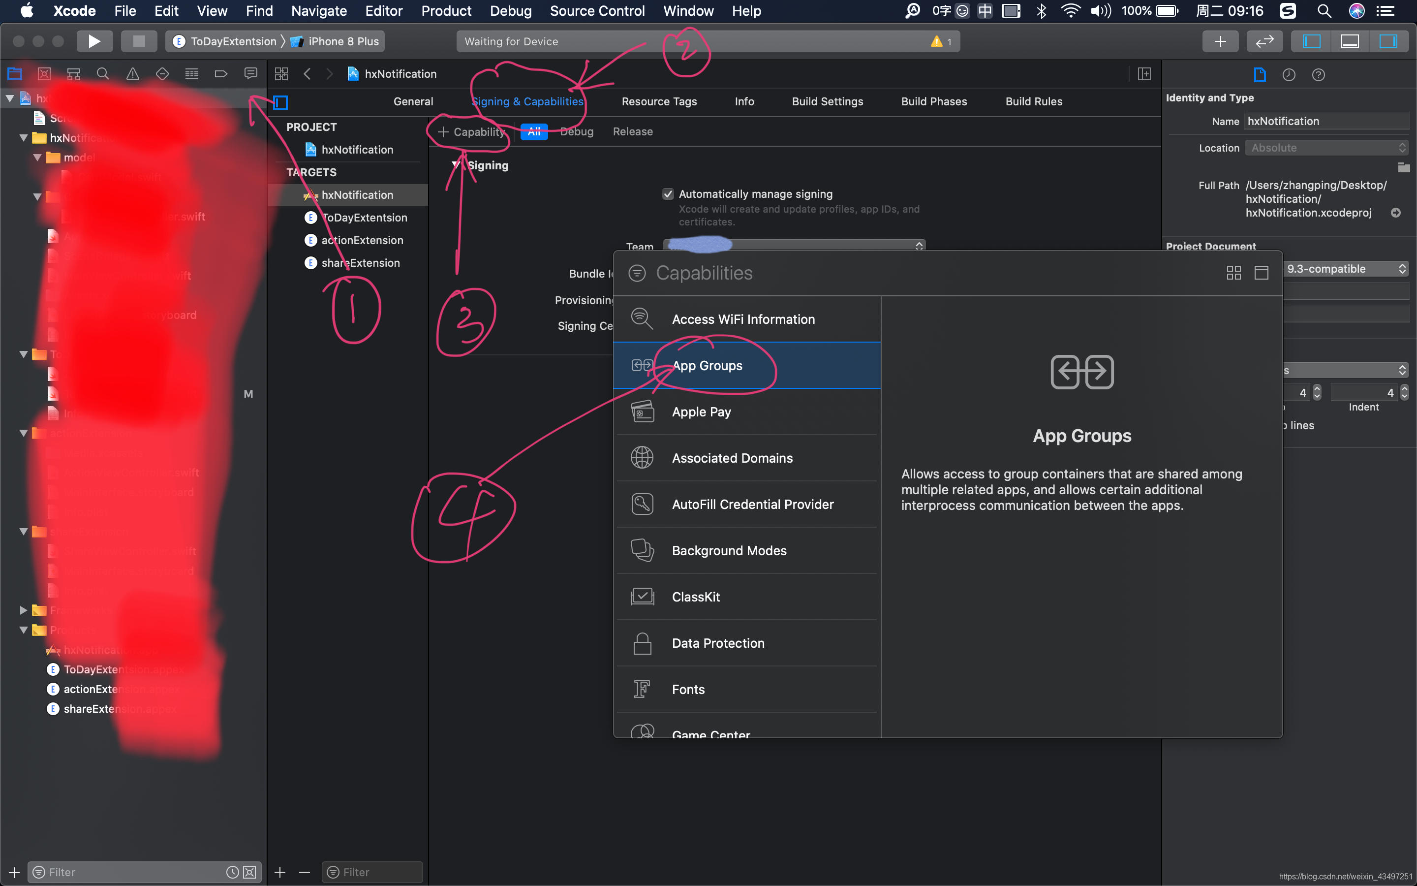This screenshot has height=886, width=1417.
Task: Click the Background Modes icon
Action: point(642,549)
